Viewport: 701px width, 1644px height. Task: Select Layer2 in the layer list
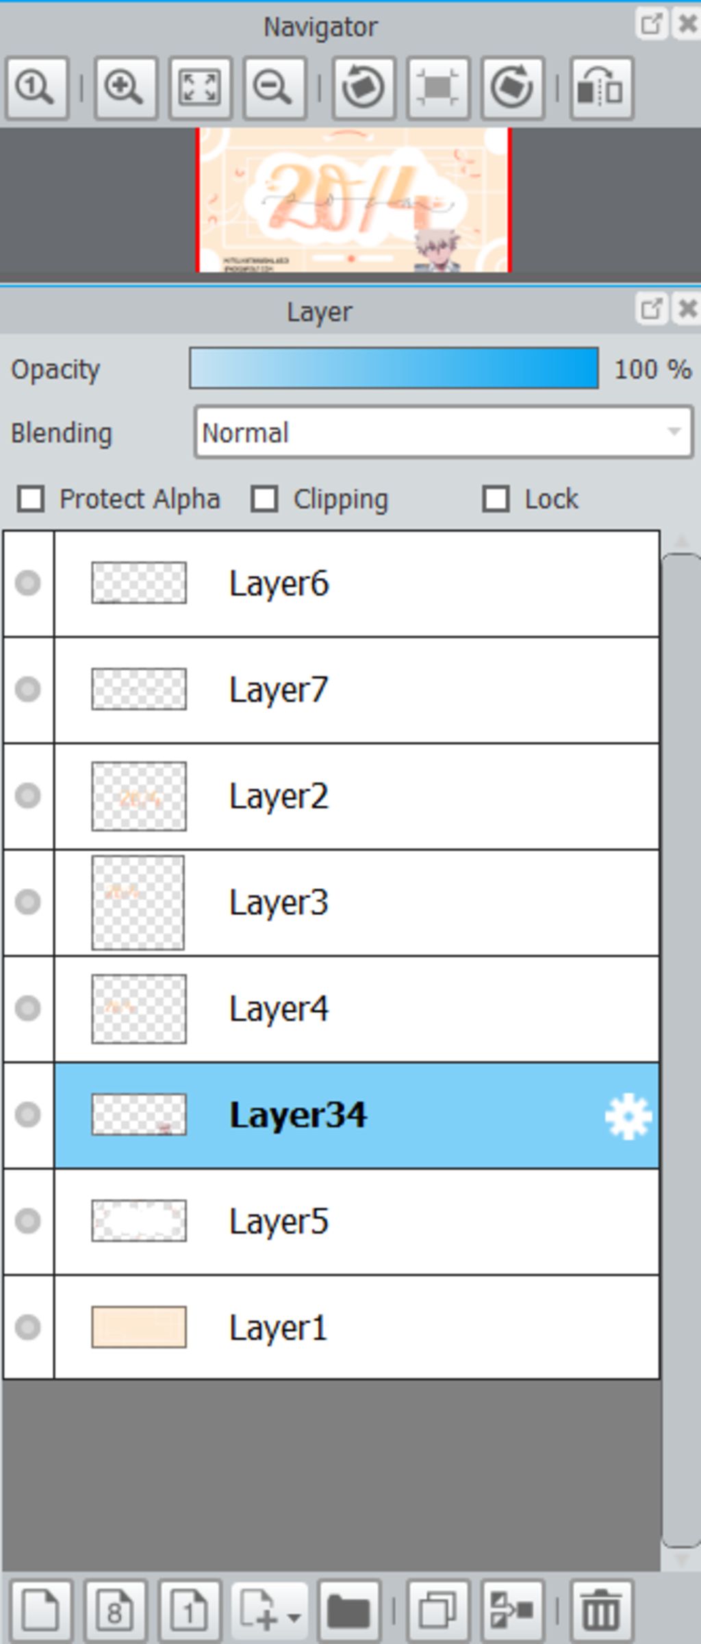(356, 796)
